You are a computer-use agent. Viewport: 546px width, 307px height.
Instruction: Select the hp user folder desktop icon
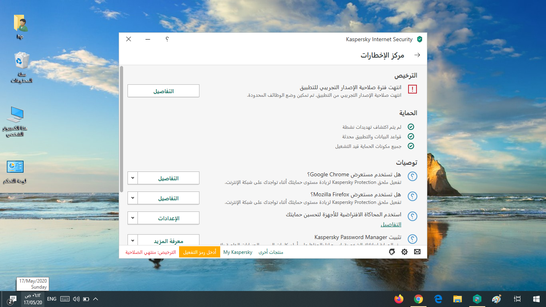pos(20,26)
